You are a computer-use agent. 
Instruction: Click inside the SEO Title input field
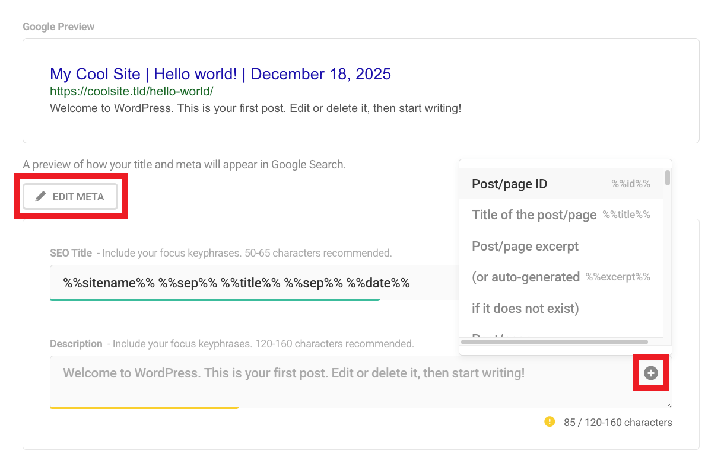[237, 283]
